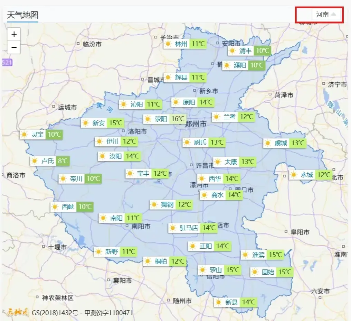Select the sunny icon beside 驻马店

coord(172,228)
